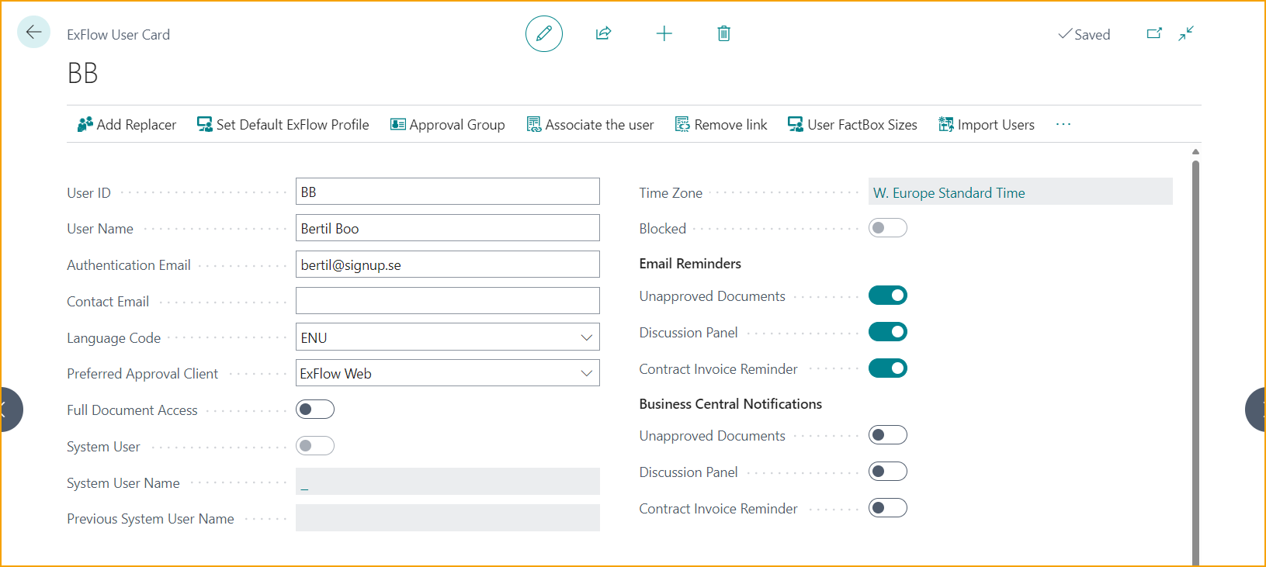This screenshot has height=567, width=1266.
Task: Click the Saved status indicator
Action: (x=1084, y=34)
